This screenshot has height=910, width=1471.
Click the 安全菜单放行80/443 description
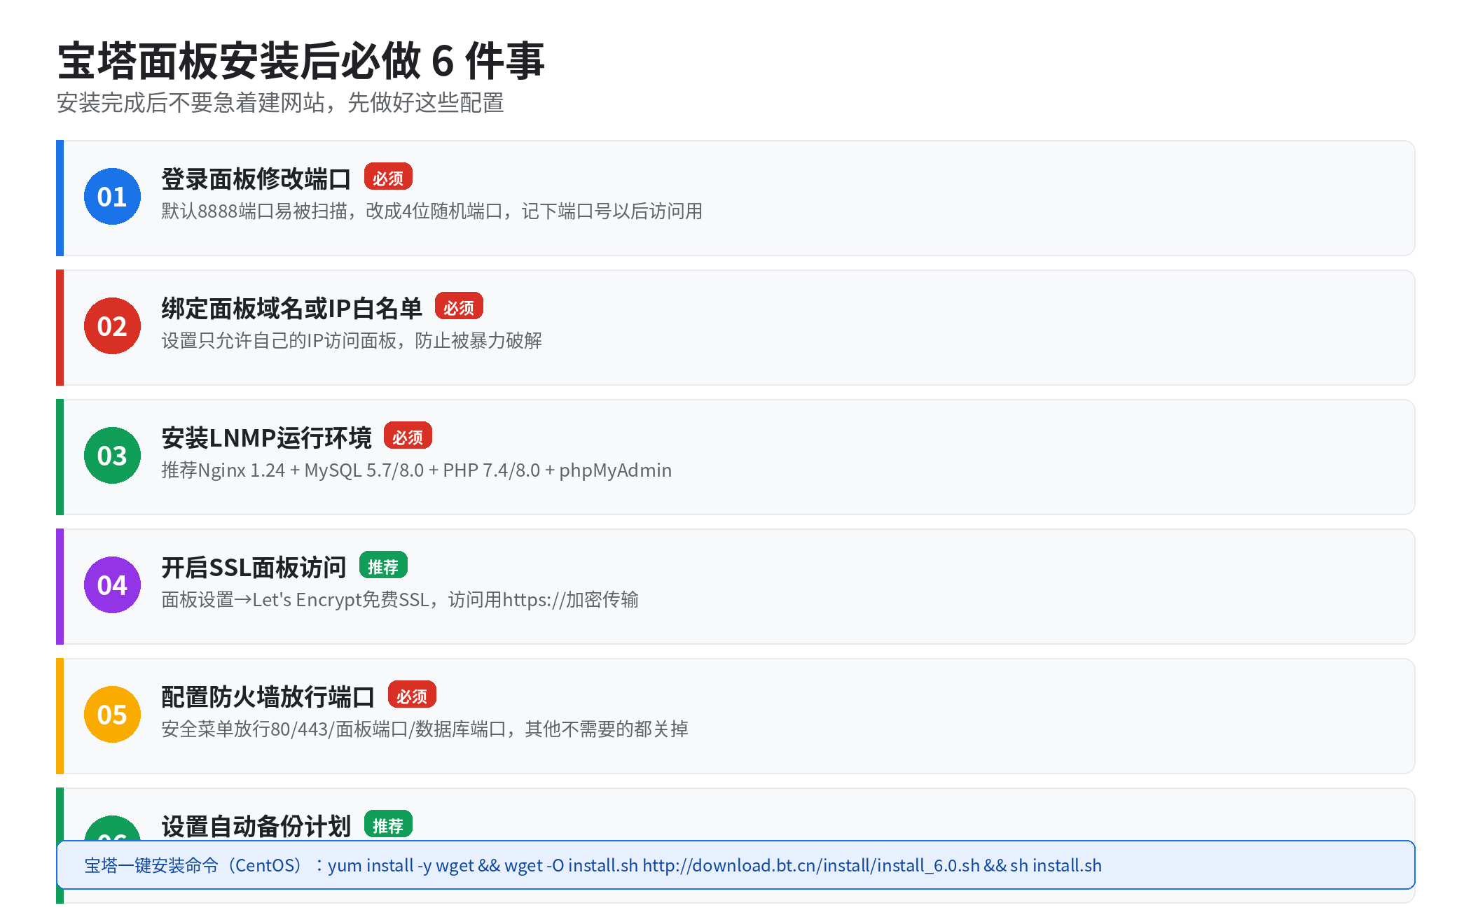click(x=424, y=729)
